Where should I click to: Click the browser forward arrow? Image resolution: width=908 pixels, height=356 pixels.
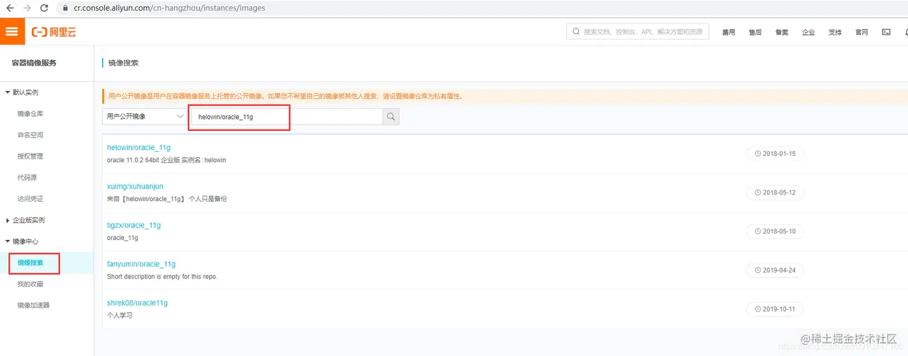pyautogui.click(x=27, y=8)
